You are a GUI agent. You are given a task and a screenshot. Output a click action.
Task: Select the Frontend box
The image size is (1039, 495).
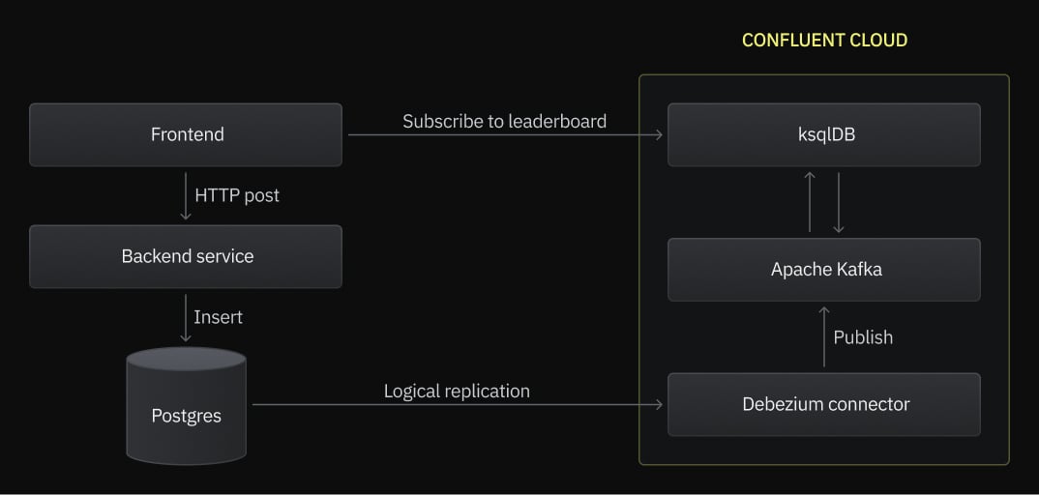click(x=186, y=135)
